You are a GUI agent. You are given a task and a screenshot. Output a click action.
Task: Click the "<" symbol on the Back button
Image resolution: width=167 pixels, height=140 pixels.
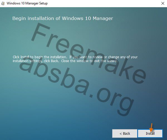(121, 134)
